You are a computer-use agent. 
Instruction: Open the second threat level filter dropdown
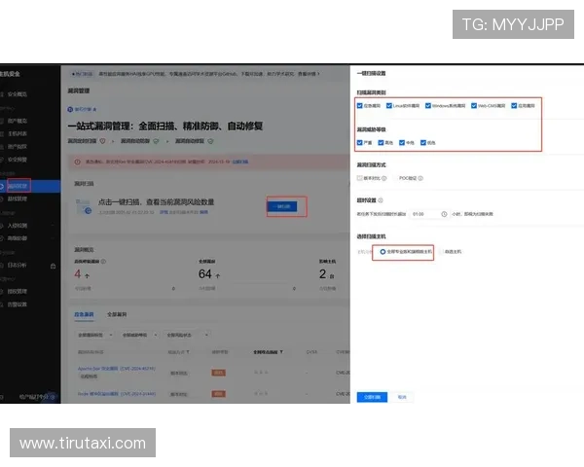[x=139, y=335]
